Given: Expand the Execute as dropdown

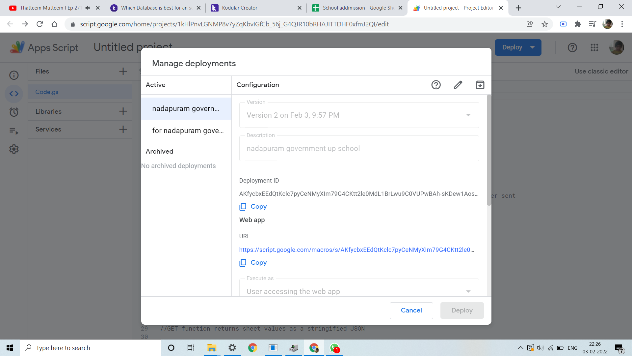Looking at the screenshot, I should click(468, 291).
